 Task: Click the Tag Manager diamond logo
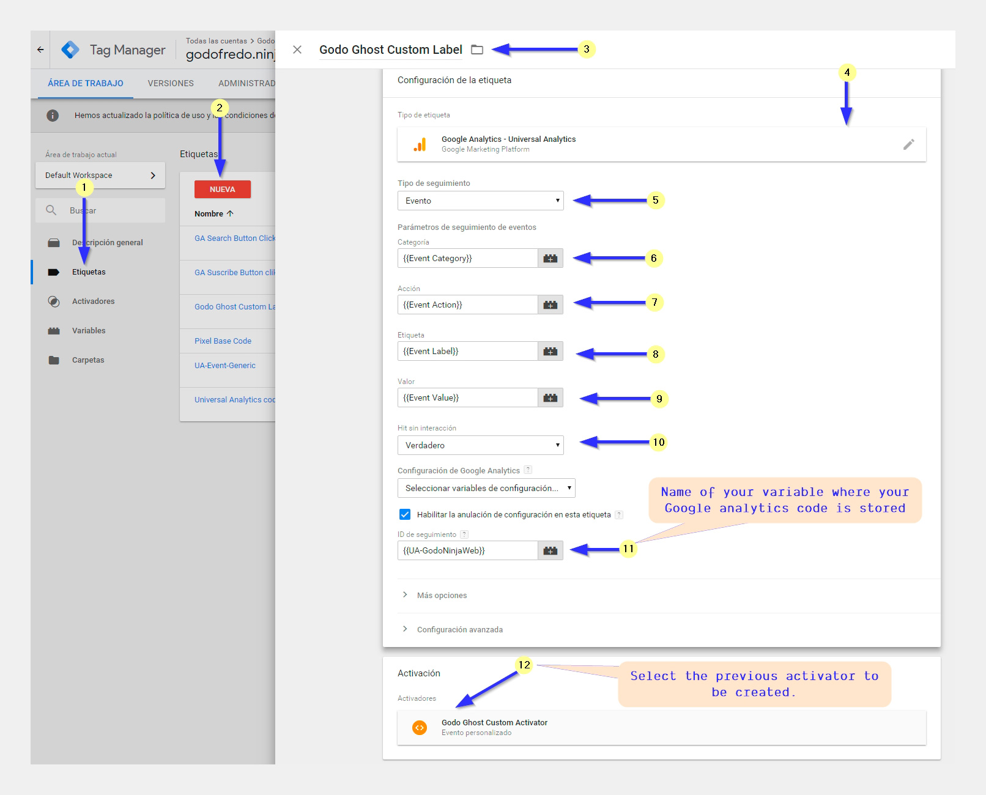(x=70, y=50)
